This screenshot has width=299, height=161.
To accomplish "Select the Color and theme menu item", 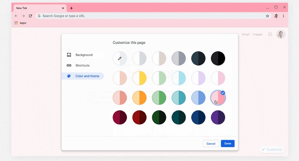I will point(83,76).
